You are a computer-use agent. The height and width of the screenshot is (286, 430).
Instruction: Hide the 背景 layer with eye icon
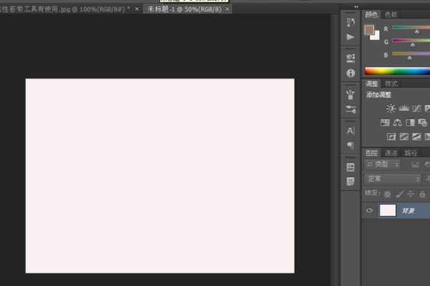tap(370, 210)
